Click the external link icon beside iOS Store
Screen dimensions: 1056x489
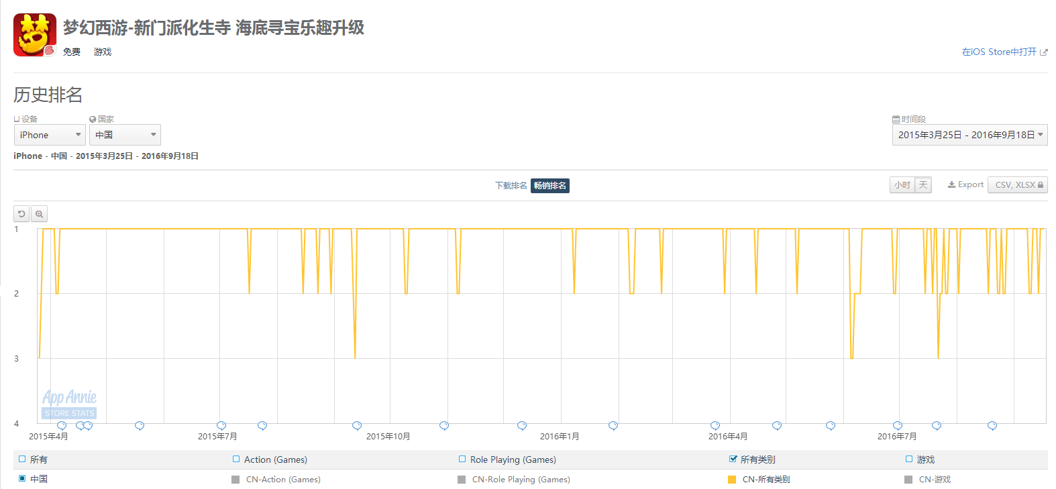tap(1043, 52)
